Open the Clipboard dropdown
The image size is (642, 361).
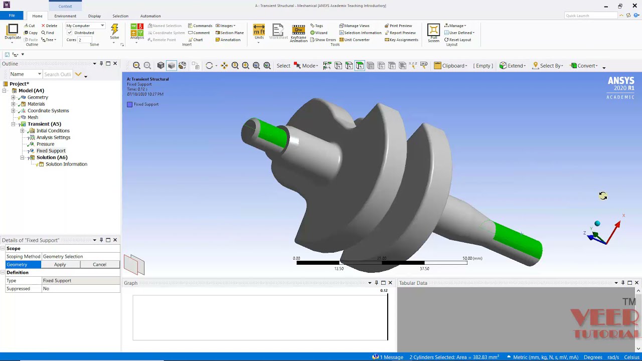click(x=451, y=66)
